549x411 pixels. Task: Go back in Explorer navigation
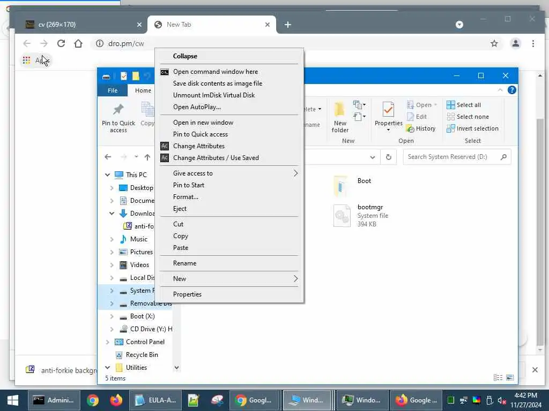[108, 157]
